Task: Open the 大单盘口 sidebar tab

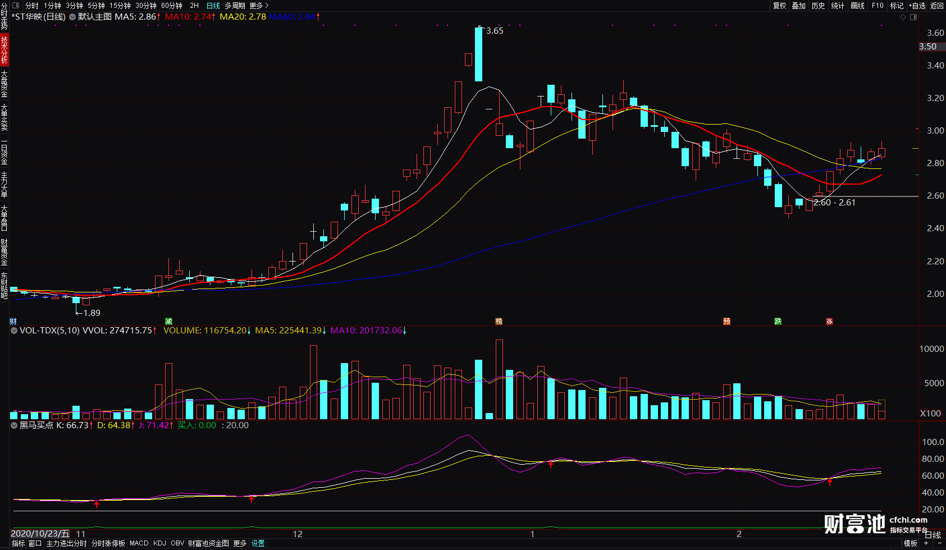Action: point(4,218)
